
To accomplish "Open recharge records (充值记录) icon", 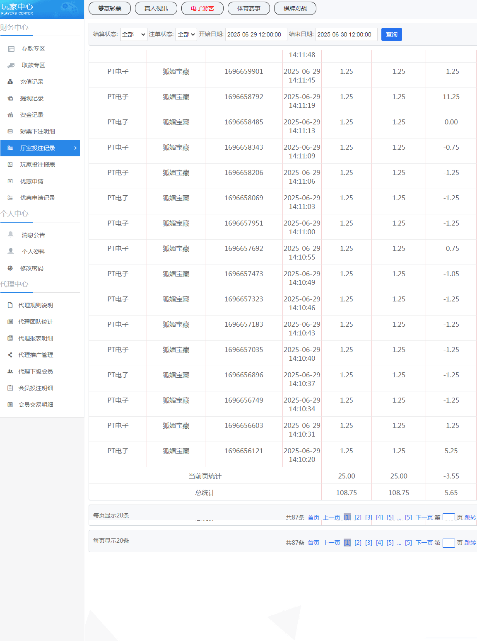I will pyautogui.click(x=10, y=82).
